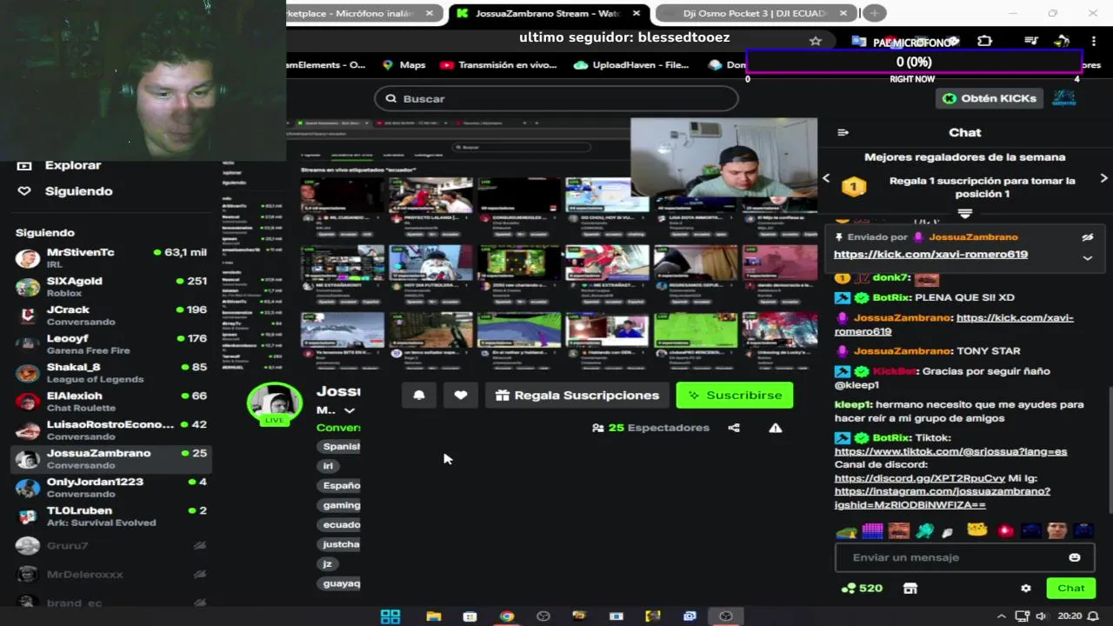The image size is (1113, 626).
Task: Open the instagram.com/jossuazambrano link
Action: [943, 498]
